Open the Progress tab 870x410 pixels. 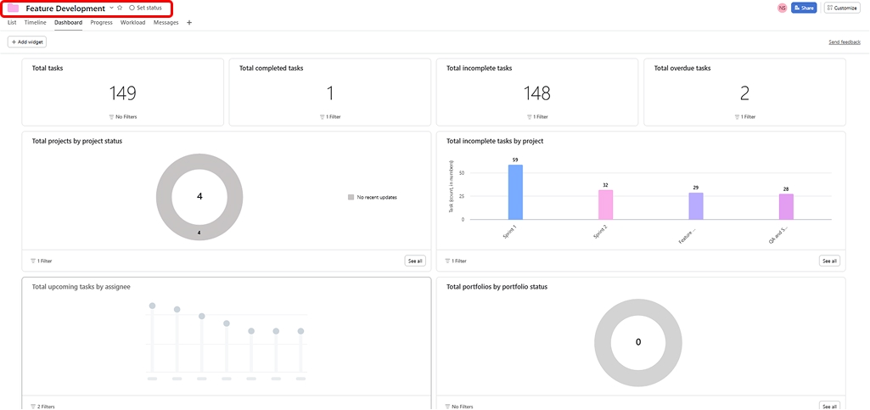point(102,23)
